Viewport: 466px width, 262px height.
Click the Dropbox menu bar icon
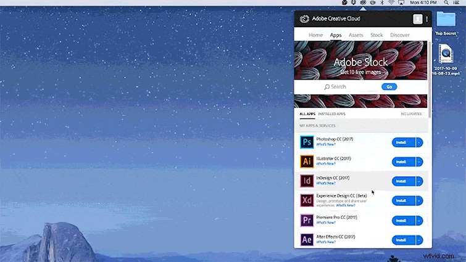pos(354,2)
